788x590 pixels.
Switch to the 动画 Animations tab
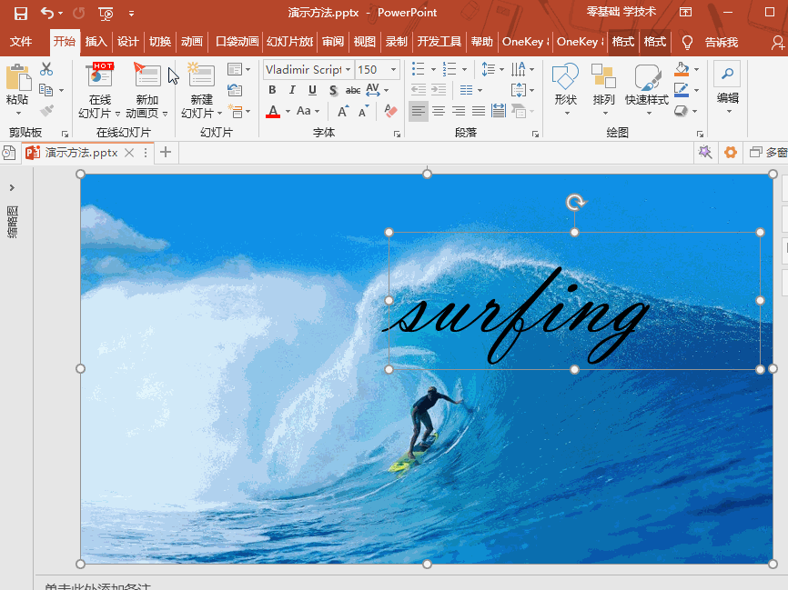point(191,42)
